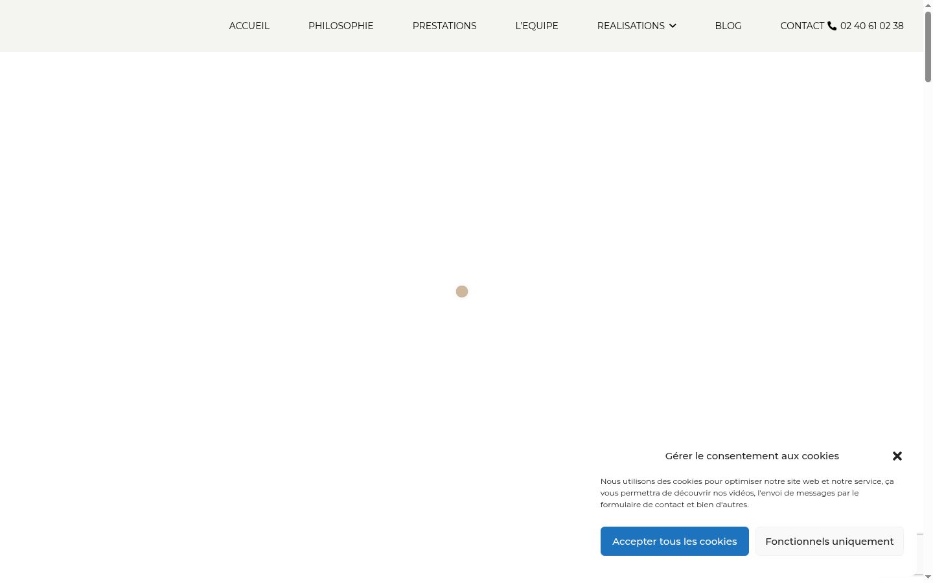Choose Fonctionnels uniquement cookies option
The image size is (933, 583).
click(x=829, y=541)
